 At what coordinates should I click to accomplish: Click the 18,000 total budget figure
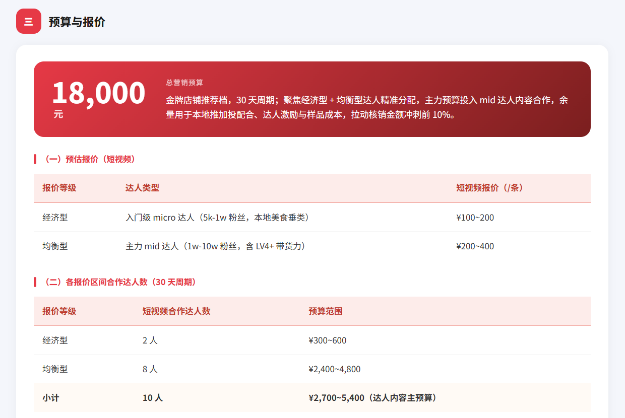98,93
